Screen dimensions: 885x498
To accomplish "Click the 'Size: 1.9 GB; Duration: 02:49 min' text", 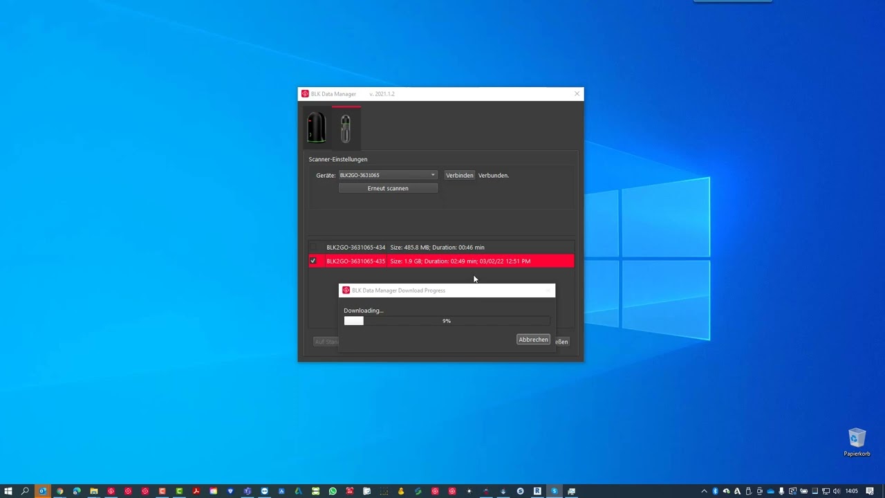I will [x=434, y=261].
